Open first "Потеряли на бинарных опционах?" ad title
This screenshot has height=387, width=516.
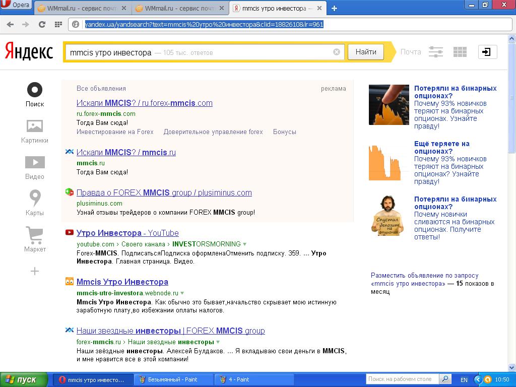tap(456, 92)
